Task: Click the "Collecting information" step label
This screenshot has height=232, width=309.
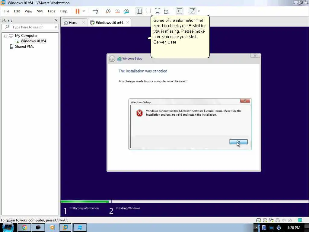Action: coord(84,208)
